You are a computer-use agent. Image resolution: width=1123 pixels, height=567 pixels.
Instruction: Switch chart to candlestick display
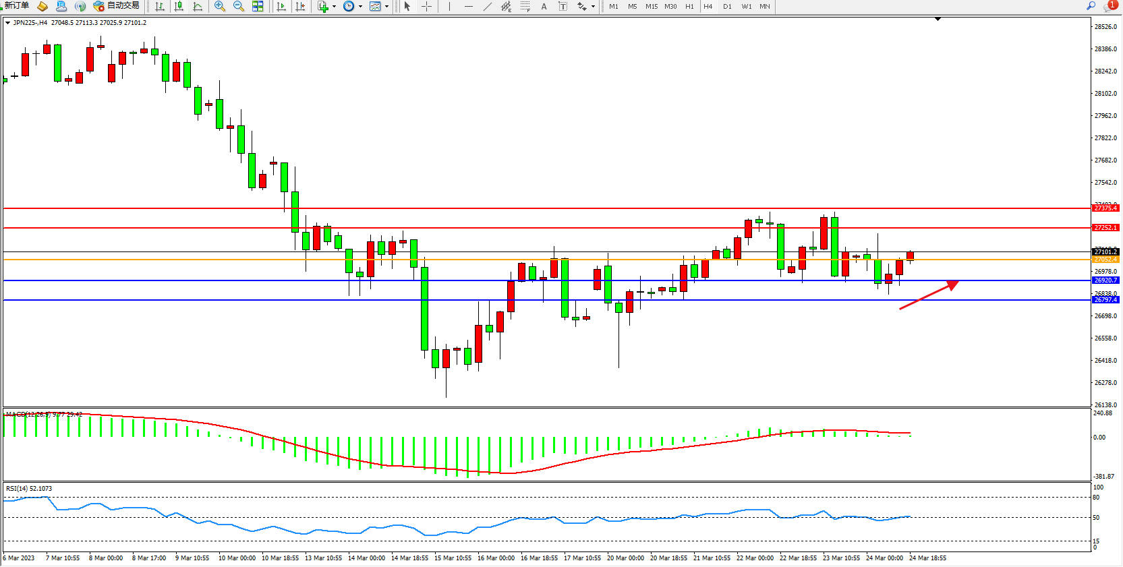[x=179, y=7]
